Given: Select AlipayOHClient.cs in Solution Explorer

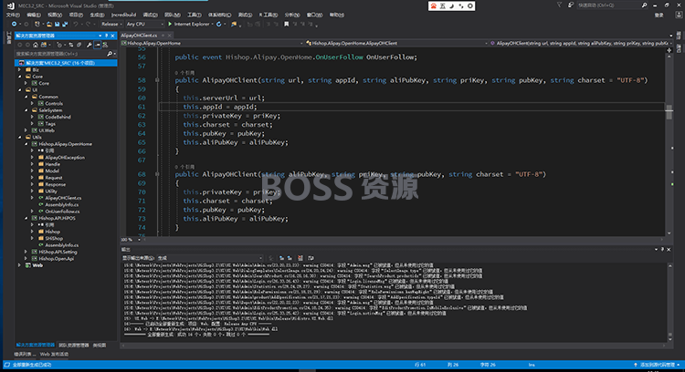Looking at the screenshot, I should coord(63,198).
